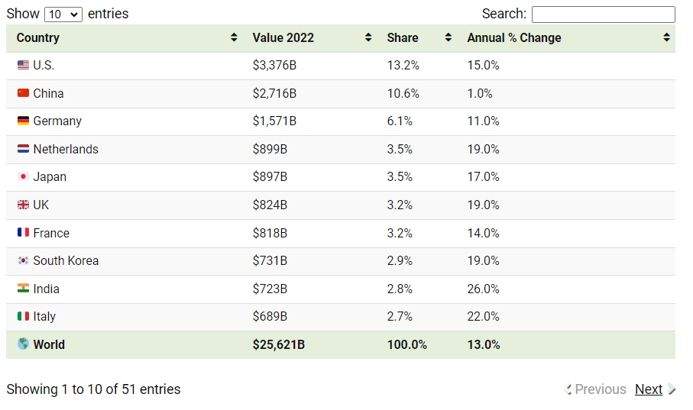This screenshot has width=693, height=410.
Task: Sort by Share column arrows
Action: tap(449, 37)
